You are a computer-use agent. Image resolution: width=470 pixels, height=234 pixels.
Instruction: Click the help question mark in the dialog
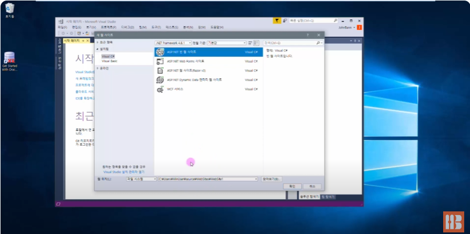pyautogui.click(x=307, y=35)
